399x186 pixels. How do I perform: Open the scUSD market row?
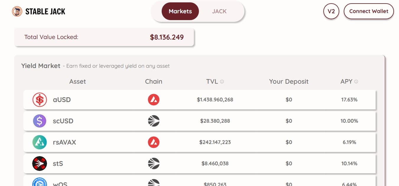(199, 121)
